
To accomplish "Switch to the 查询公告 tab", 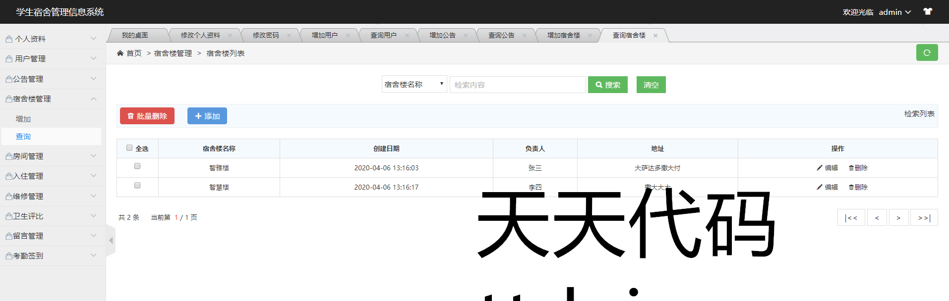I will [x=501, y=36].
